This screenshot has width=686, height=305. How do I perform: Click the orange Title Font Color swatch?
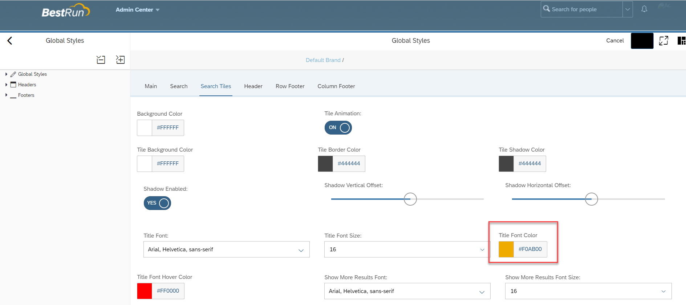[x=506, y=249]
